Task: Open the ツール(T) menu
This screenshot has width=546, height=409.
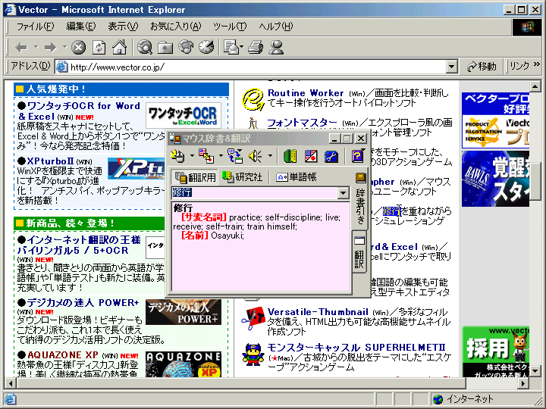Action: pos(230,27)
